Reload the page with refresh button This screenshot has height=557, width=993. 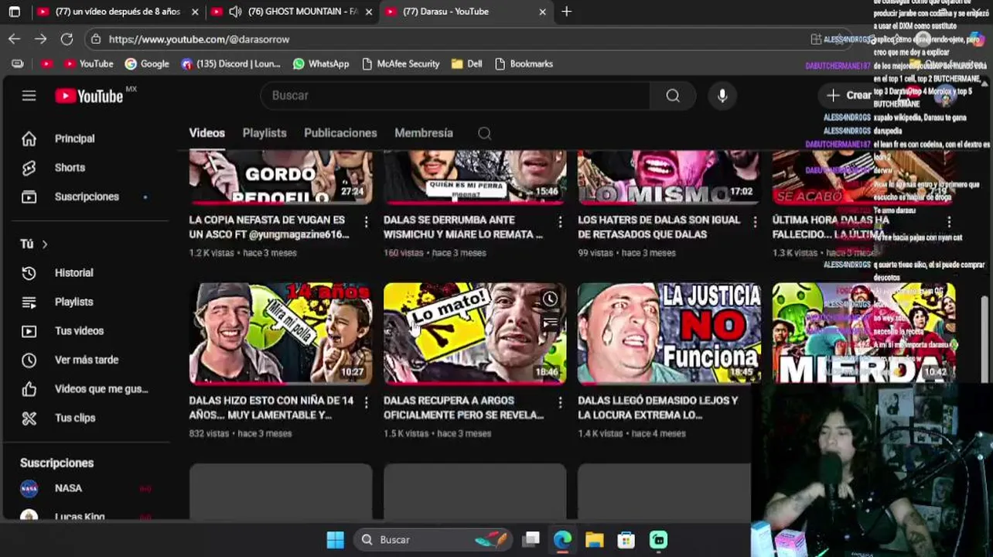(x=67, y=39)
